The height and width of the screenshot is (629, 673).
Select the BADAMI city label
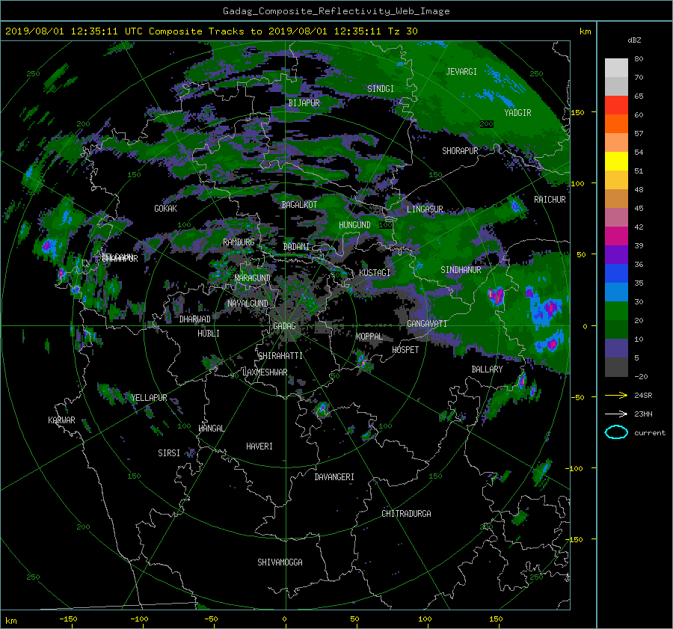[x=296, y=247]
